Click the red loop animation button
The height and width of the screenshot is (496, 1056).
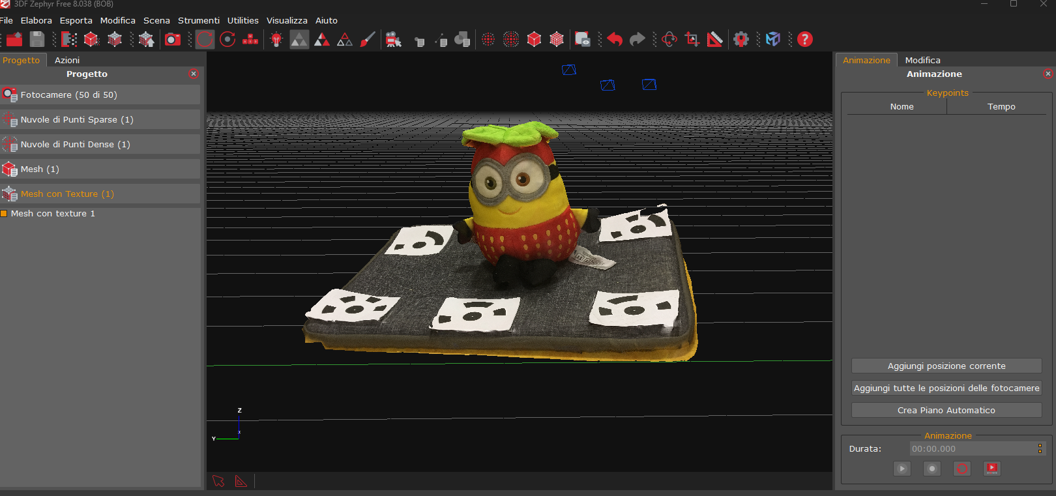(x=962, y=468)
